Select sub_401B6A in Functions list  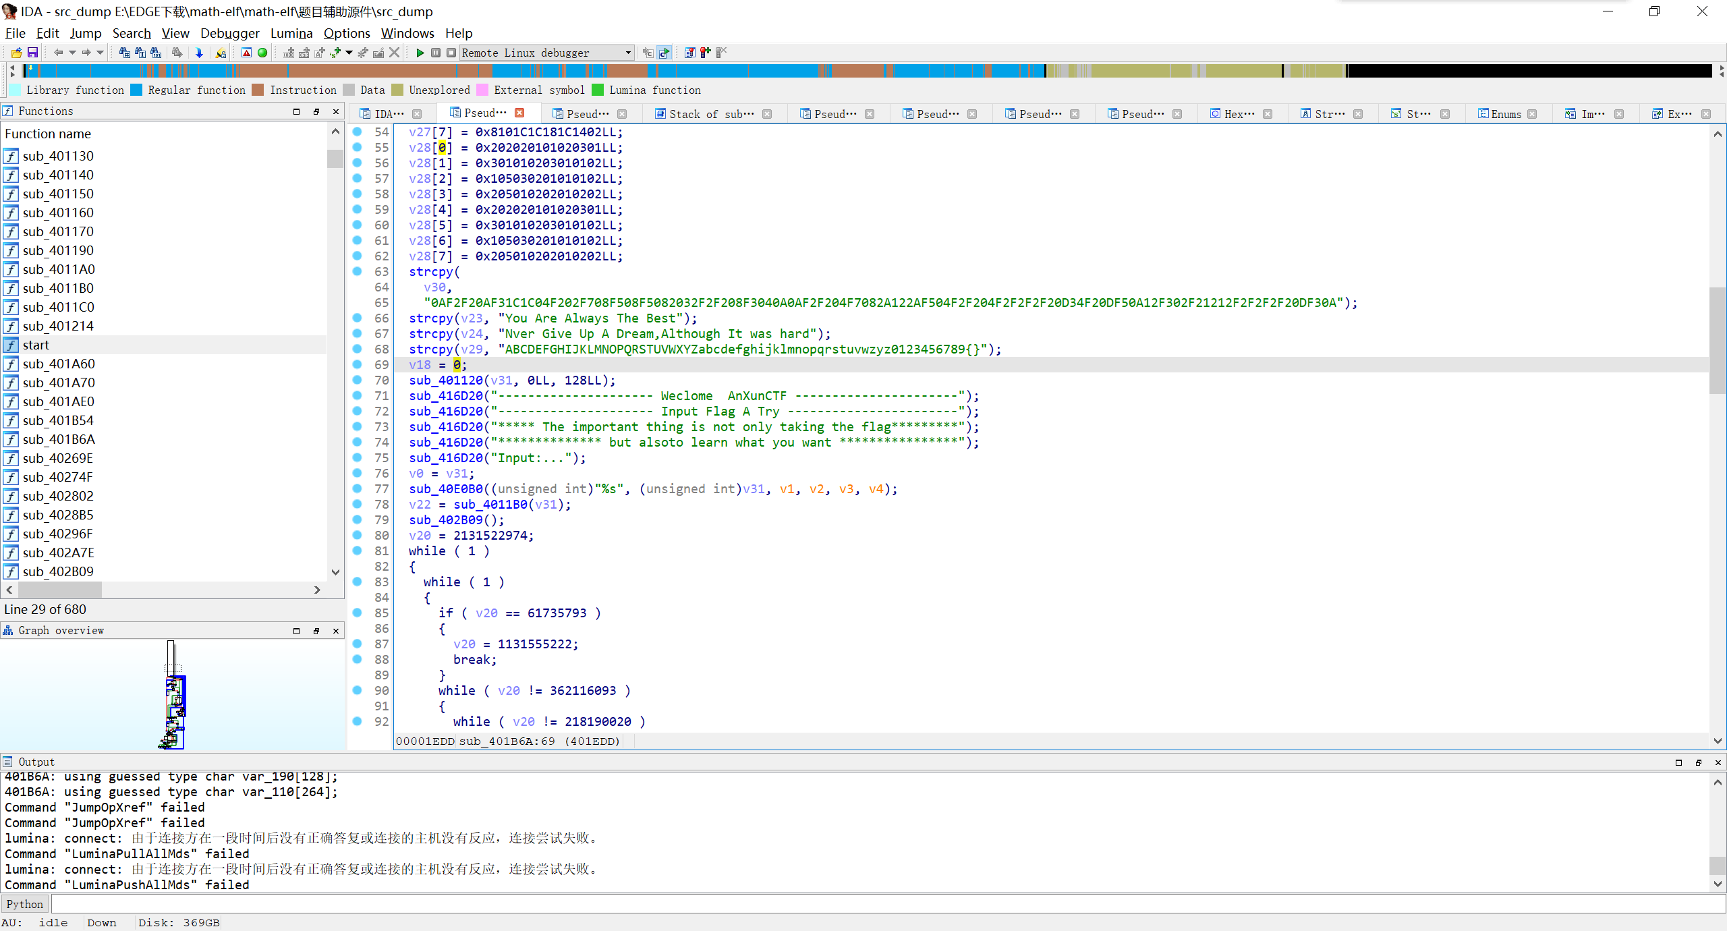click(x=59, y=439)
